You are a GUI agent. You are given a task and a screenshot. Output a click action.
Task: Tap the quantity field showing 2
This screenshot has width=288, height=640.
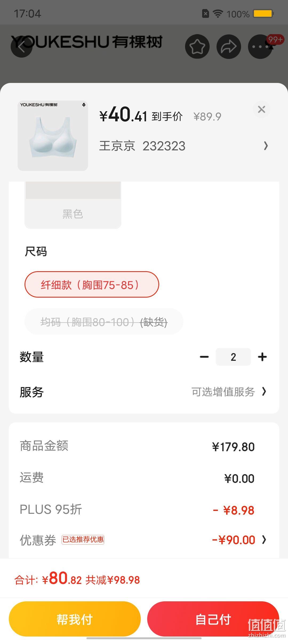(233, 357)
